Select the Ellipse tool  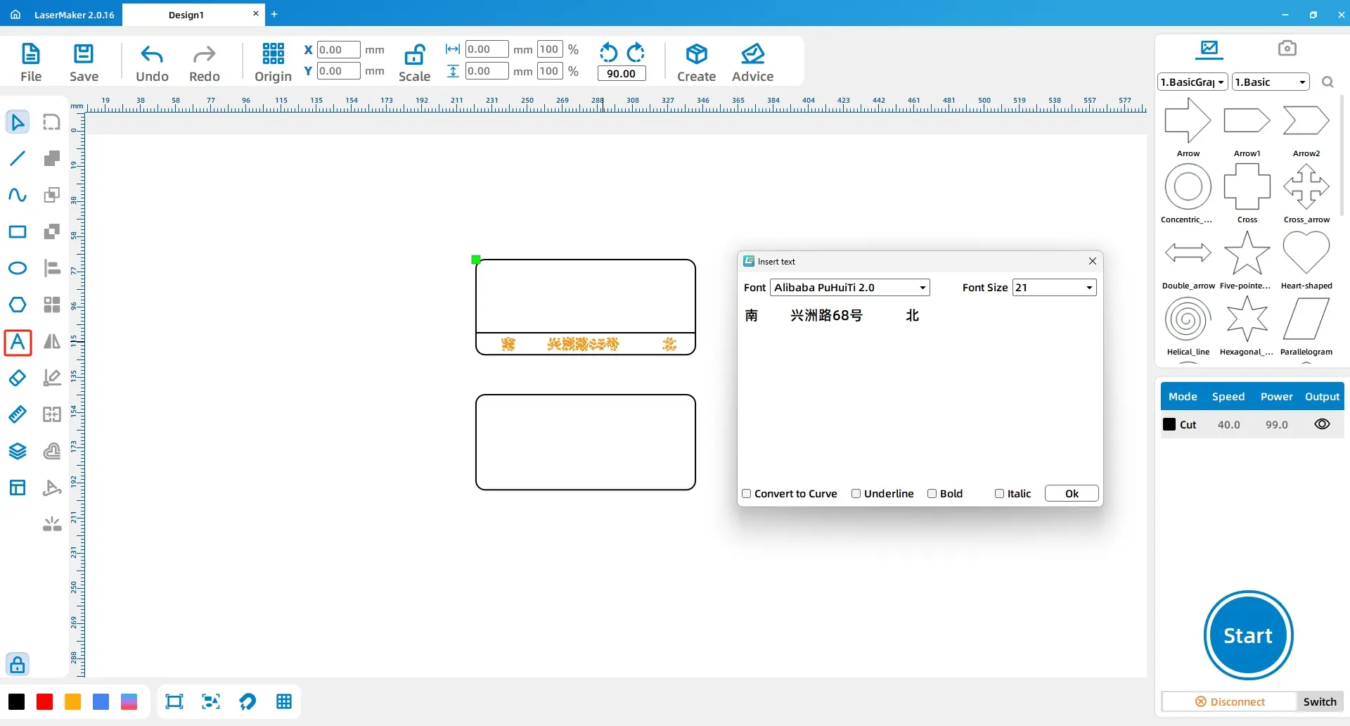coord(18,268)
